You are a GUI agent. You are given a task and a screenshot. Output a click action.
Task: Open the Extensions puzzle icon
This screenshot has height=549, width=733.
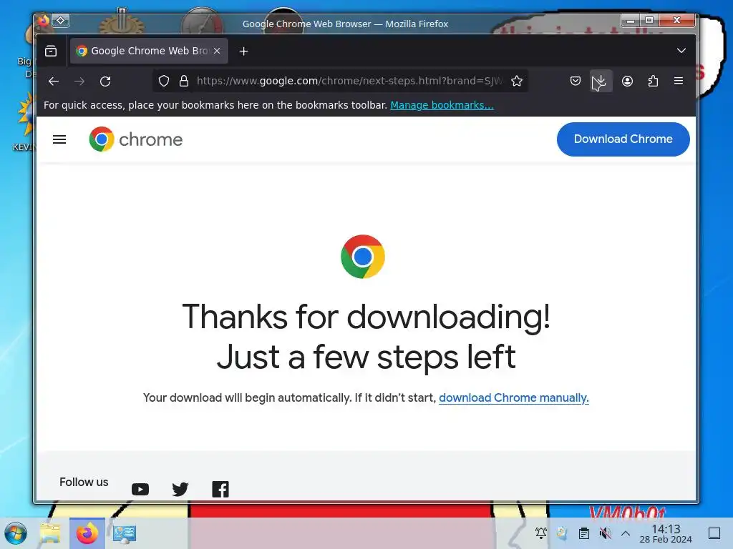click(653, 81)
